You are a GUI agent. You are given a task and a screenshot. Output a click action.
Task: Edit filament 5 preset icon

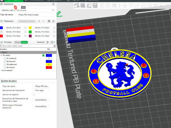(26, 36)
